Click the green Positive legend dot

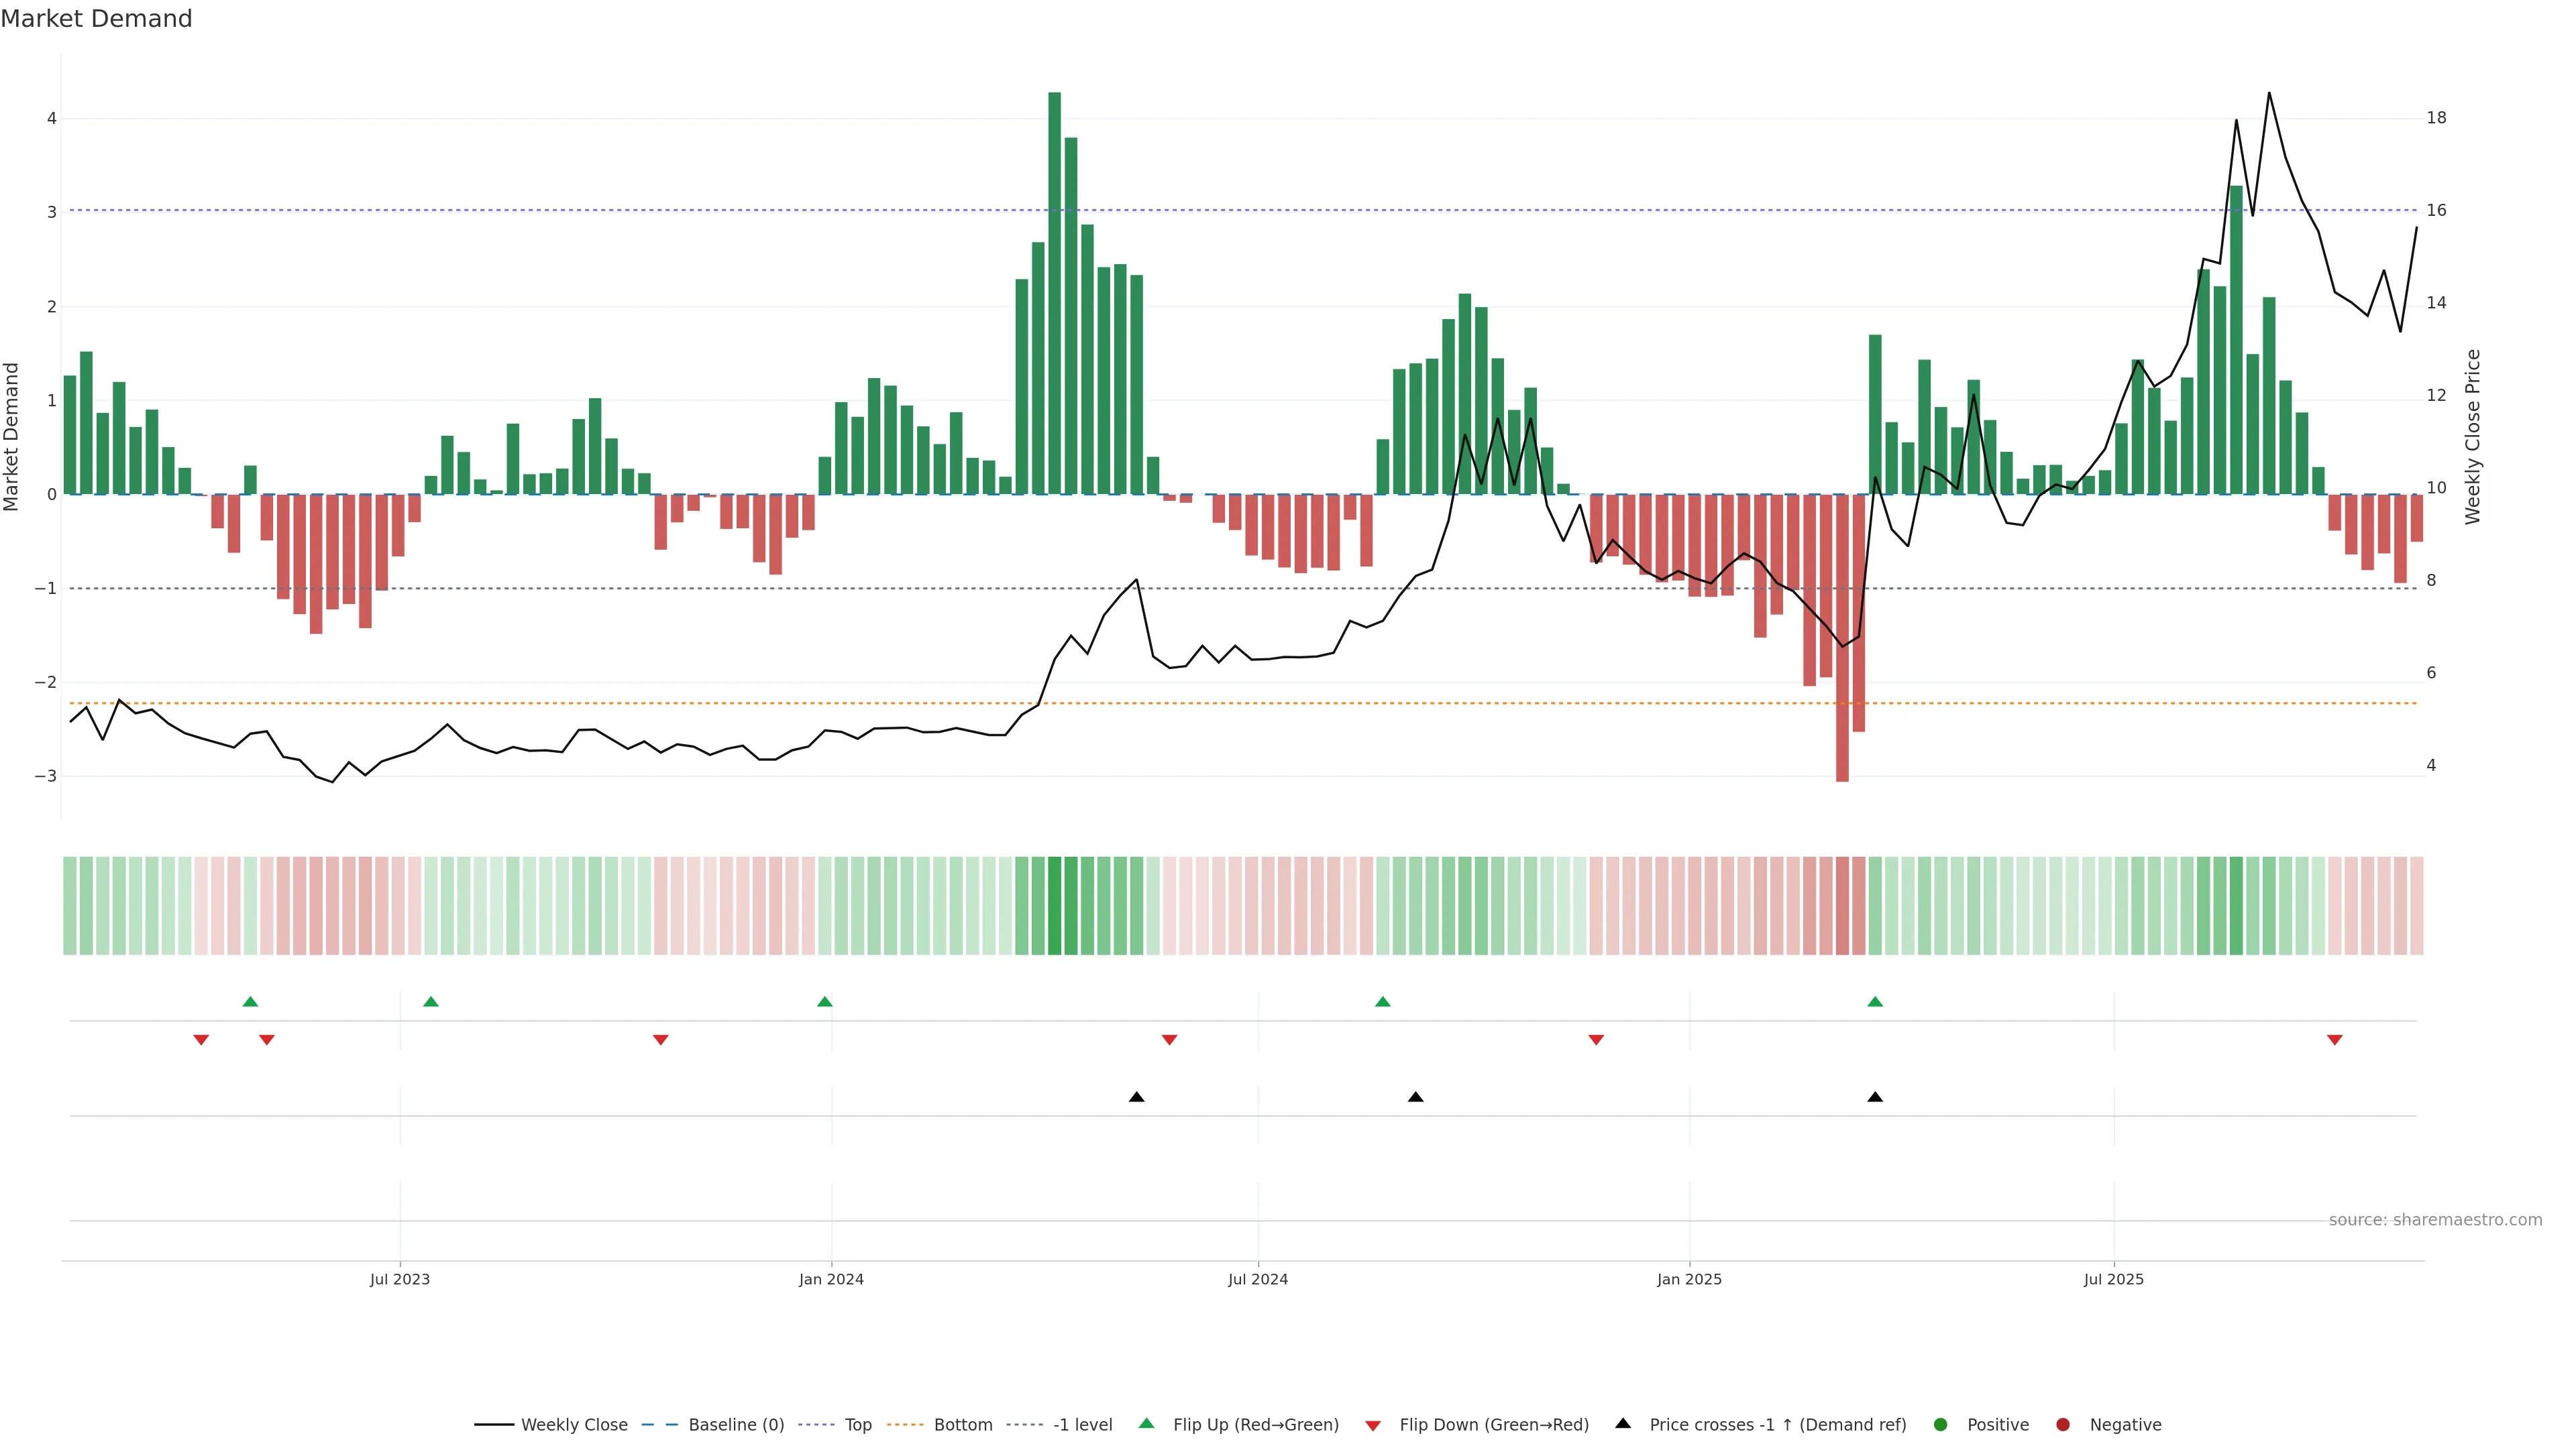pos(1941,1424)
